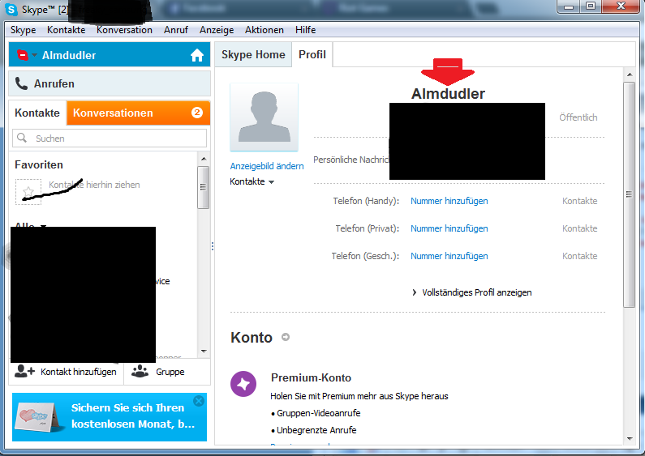Click the Persönliche Nachricht field label

pyautogui.click(x=350, y=160)
